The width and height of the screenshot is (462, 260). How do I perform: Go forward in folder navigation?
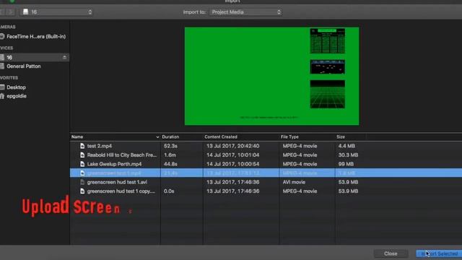(11, 12)
